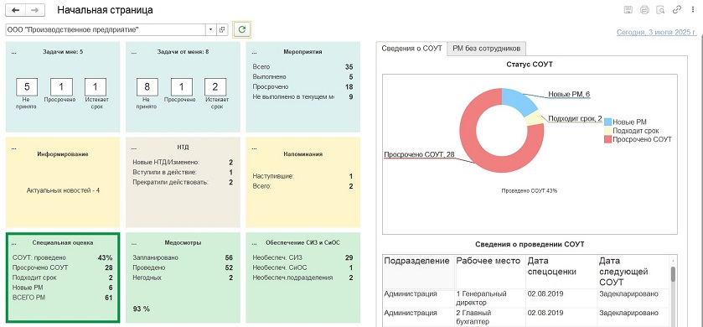This screenshot has height=327, width=703.
Task: Click 'Истекает срок' box showing 1
Action: click(96, 87)
